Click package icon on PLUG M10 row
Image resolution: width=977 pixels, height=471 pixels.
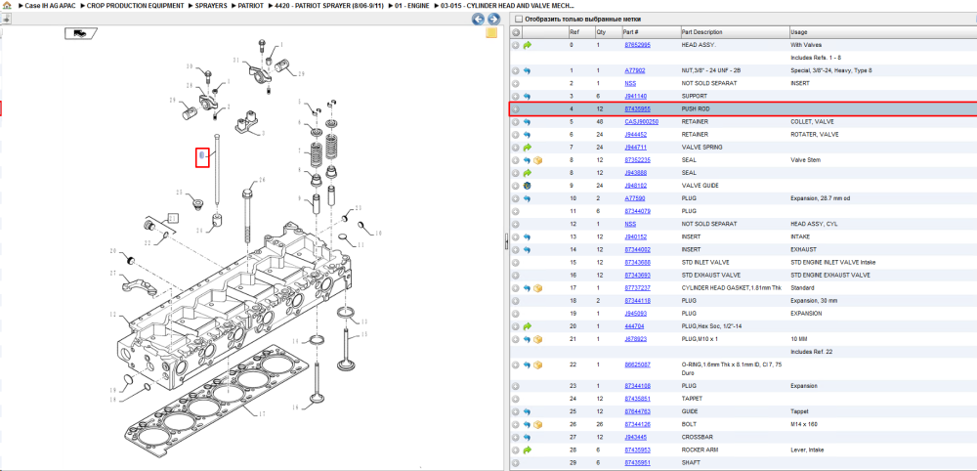coord(537,339)
